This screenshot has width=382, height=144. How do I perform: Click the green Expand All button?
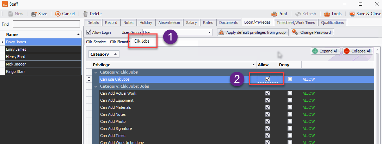(325, 51)
